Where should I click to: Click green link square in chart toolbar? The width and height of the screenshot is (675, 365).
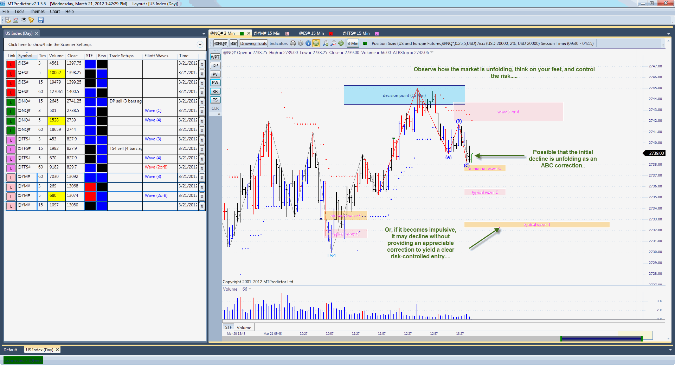365,44
